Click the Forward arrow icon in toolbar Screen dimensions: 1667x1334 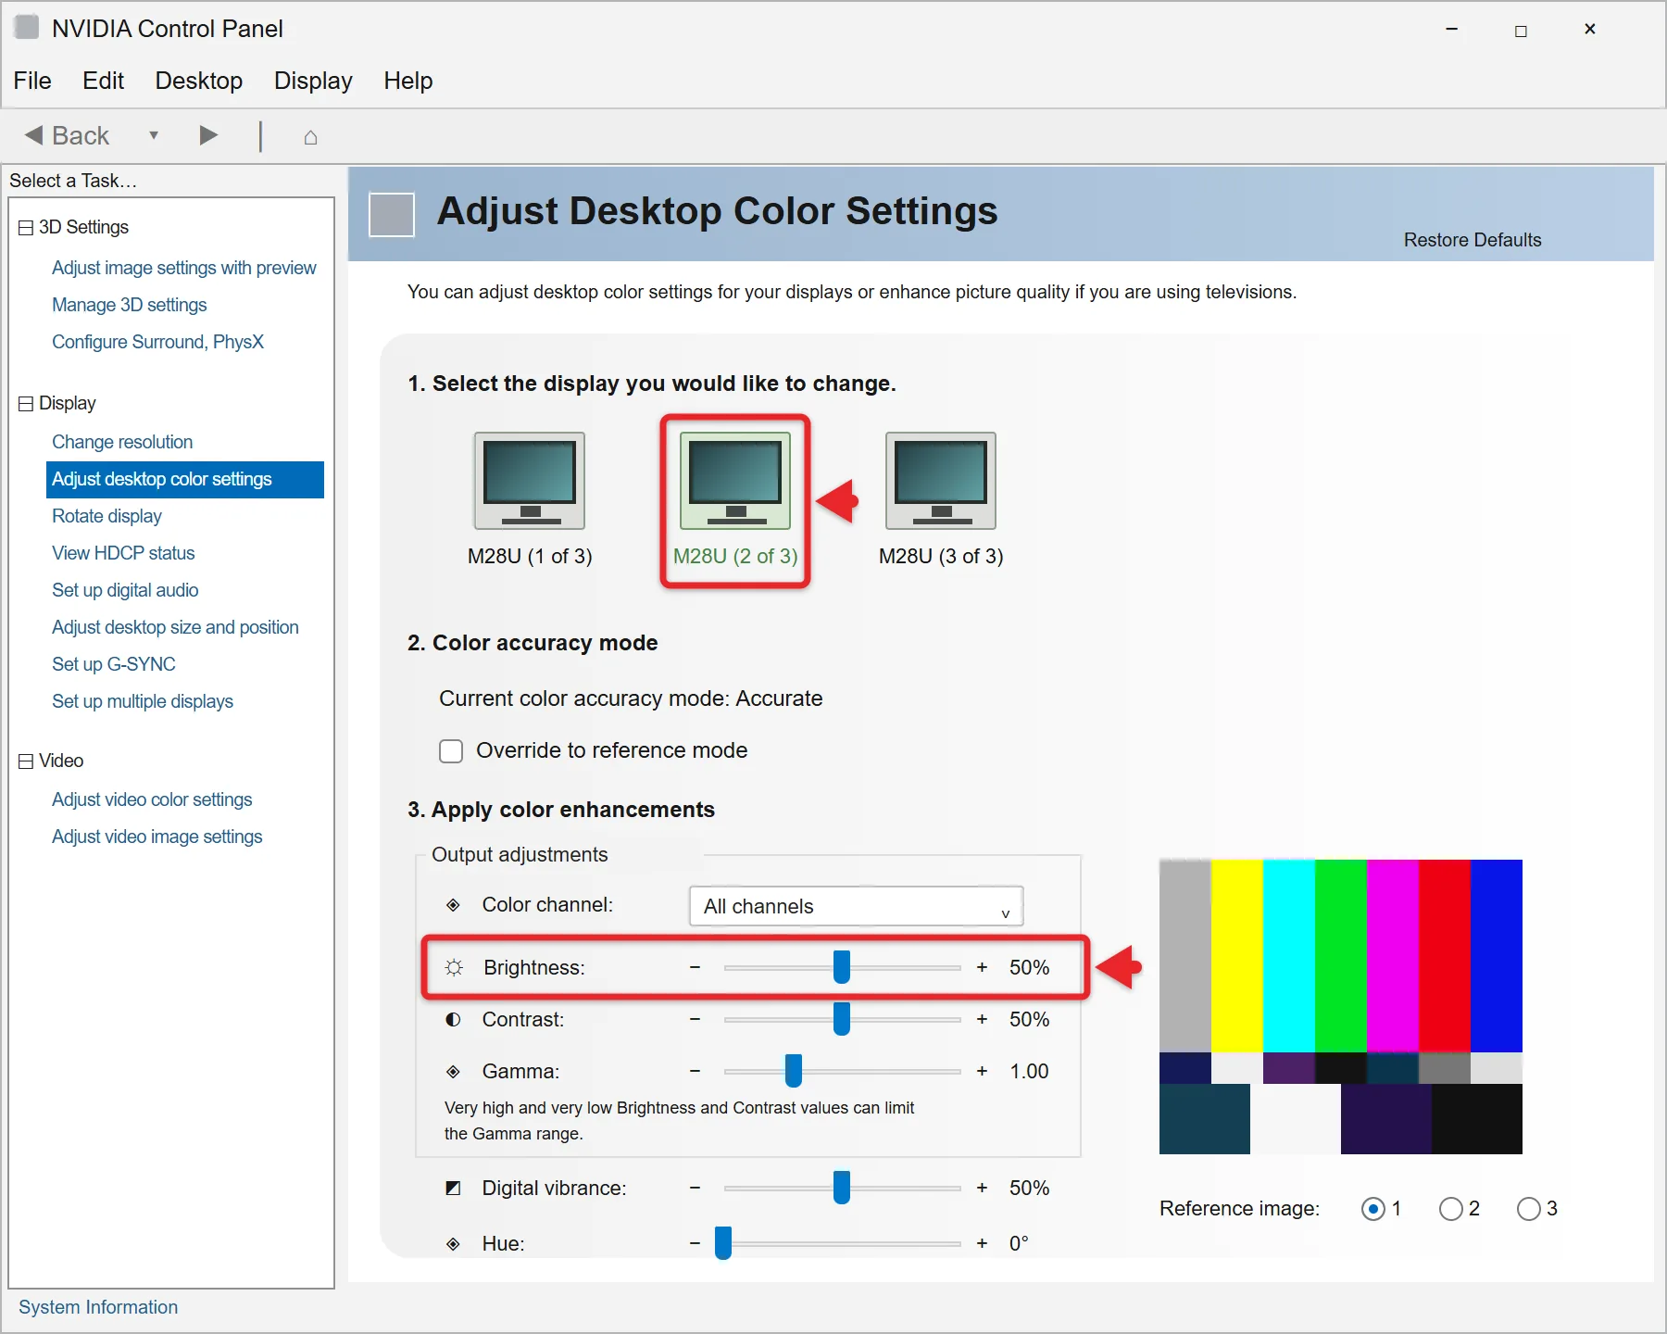208,135
